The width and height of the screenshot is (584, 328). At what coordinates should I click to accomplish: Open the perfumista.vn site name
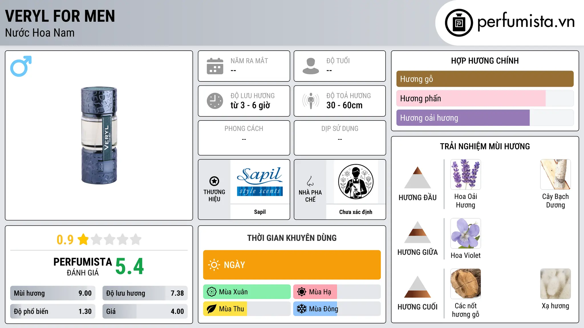(x=526, y=21)
